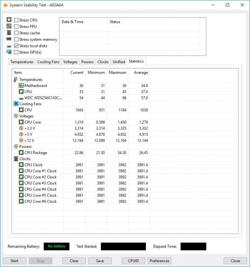This screenshot has height=267, width=250.
Task: Switch to the Temperatures tab
Action: tap(22, 62)
